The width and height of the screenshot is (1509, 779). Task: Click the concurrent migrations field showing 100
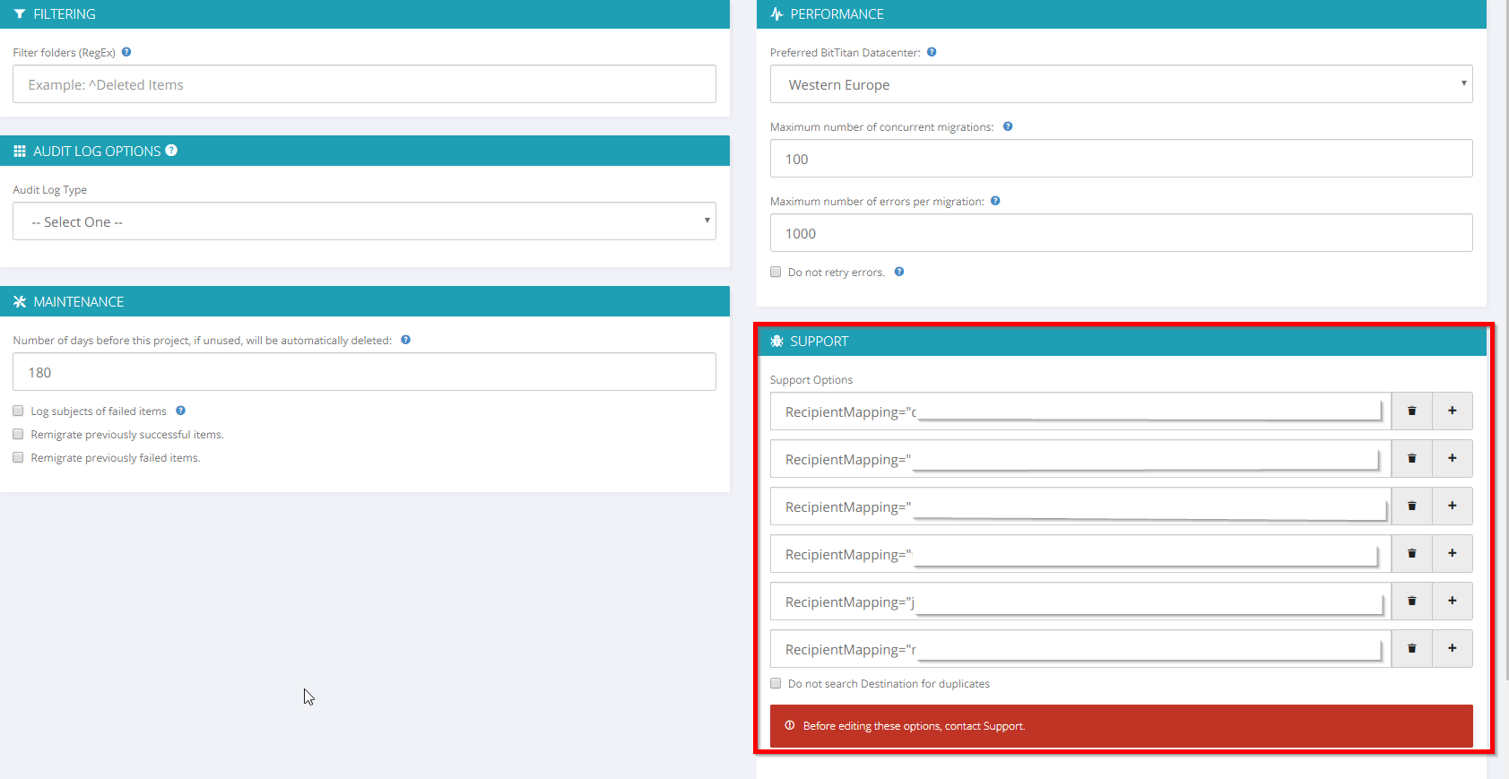point(1121,159)
